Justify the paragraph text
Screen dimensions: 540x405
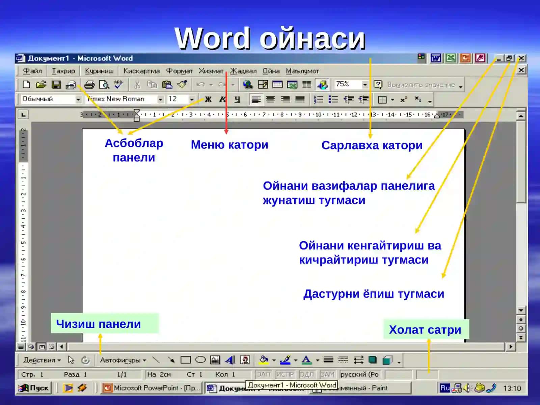(x=300, y=99)
